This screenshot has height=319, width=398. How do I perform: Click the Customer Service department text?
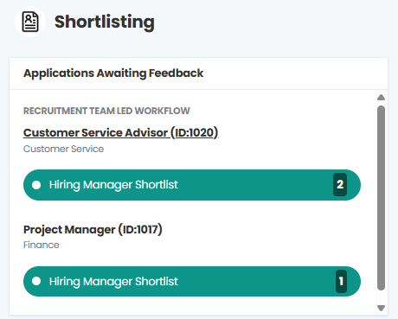(x=63, y=149)
